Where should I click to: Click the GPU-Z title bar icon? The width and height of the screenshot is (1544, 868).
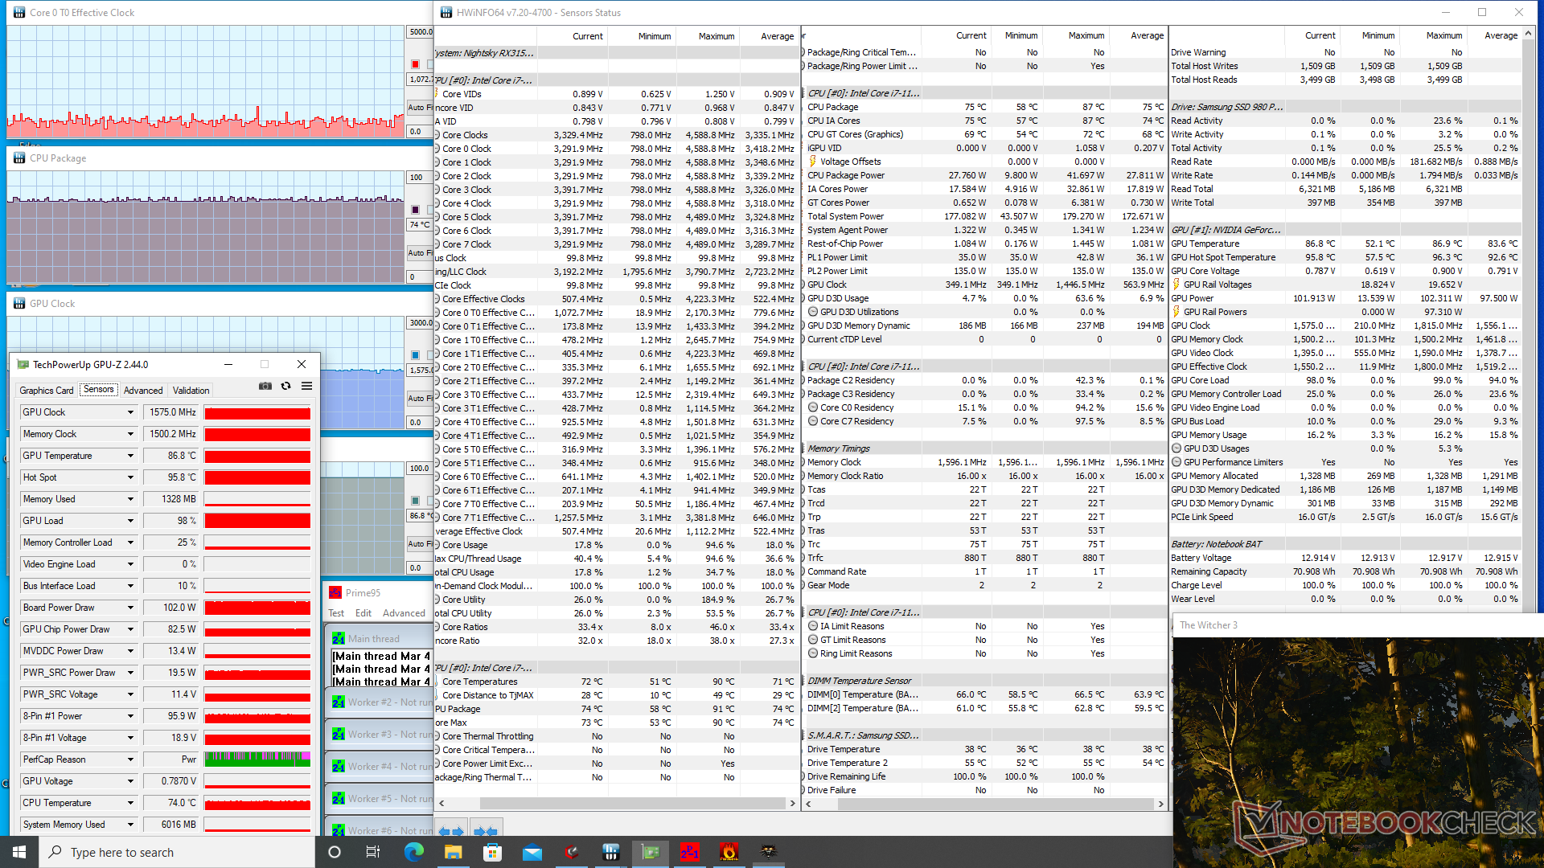23,365
